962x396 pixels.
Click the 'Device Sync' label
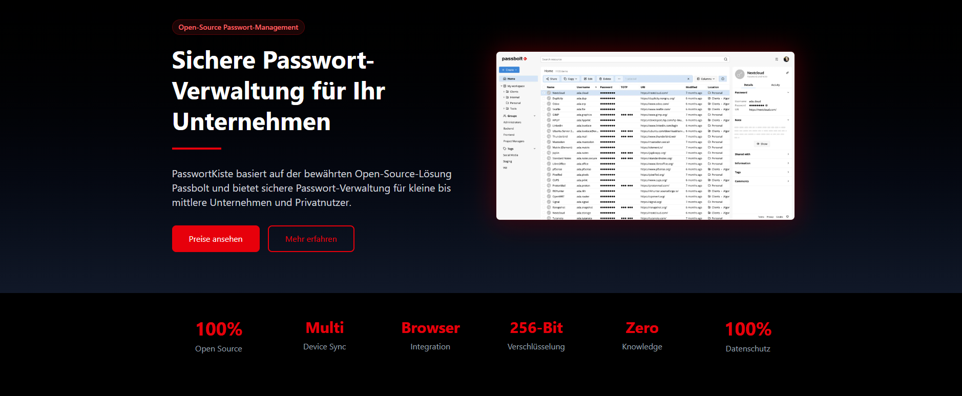point(325,347)
